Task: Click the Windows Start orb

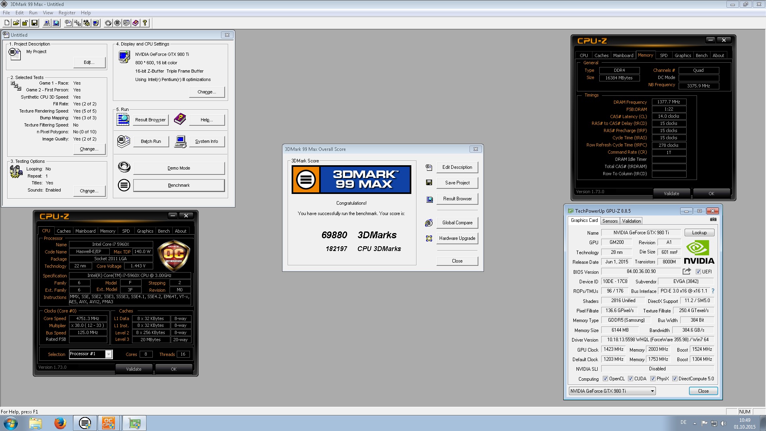Action: pos(11,423)
